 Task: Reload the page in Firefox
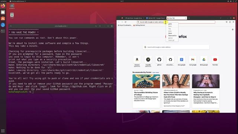126,22
